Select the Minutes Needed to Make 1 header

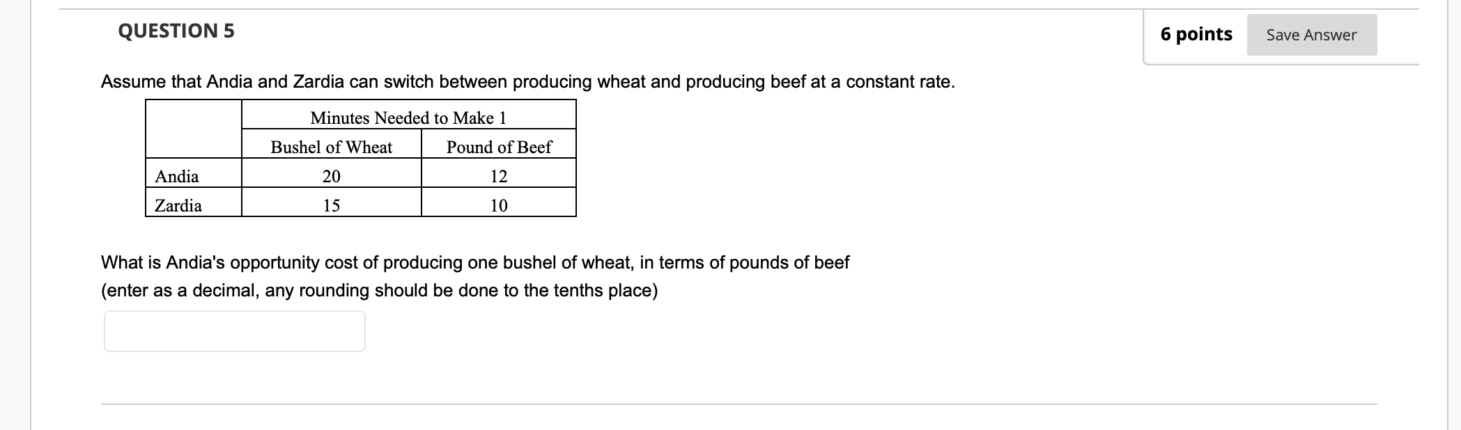click(x=409, y=118)
